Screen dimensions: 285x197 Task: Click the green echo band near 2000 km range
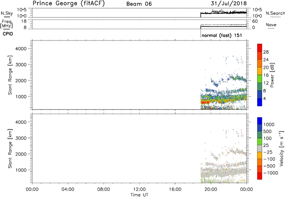pyautogui.click(x=238, y=78)
